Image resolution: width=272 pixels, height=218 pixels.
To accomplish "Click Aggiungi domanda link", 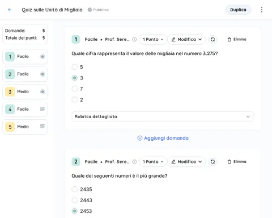I will tap(163, 138).
